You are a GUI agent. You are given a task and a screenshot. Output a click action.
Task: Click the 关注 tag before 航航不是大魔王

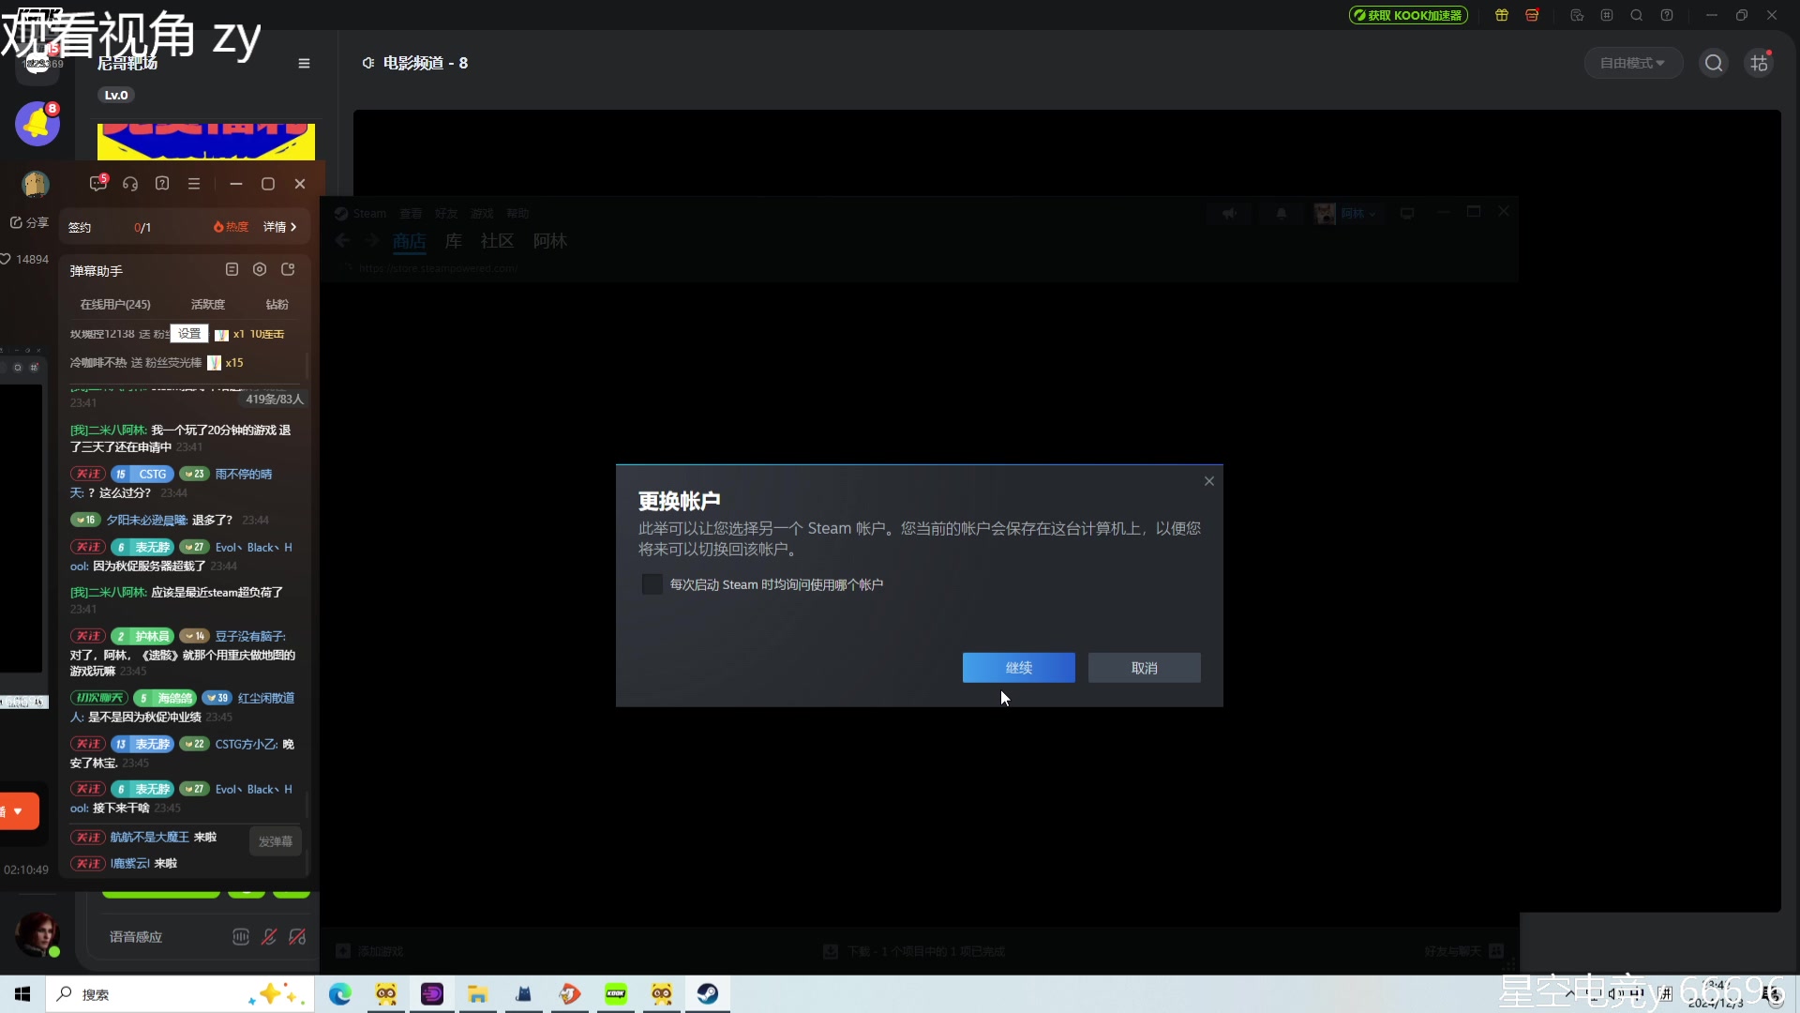click(x=88, y=837)
